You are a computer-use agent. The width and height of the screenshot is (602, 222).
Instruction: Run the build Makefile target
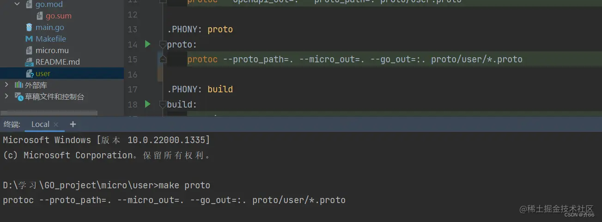(147, 104)
